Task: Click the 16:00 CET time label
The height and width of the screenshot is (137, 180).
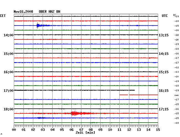Action: pos(9,72)
